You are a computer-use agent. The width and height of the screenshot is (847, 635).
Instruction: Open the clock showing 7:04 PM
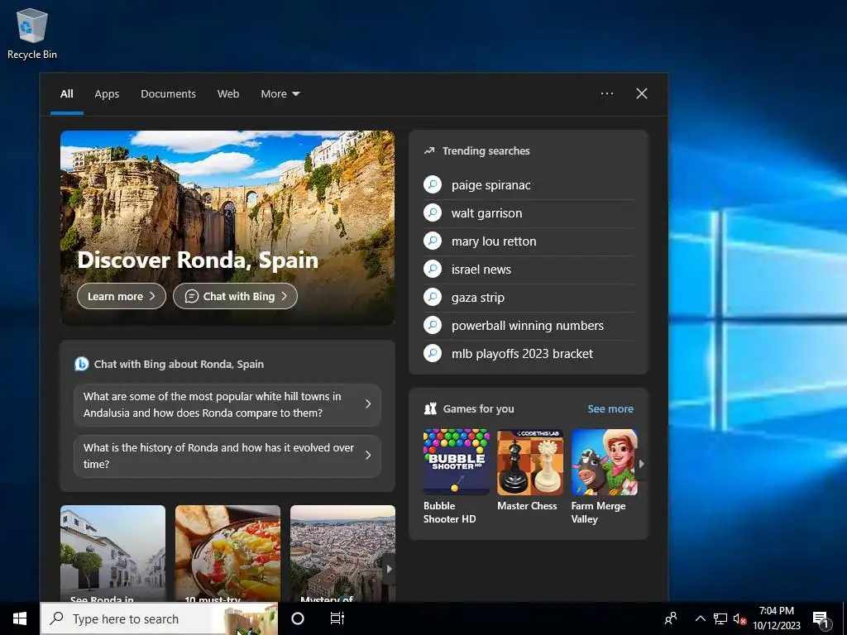(x=776, y=618)
